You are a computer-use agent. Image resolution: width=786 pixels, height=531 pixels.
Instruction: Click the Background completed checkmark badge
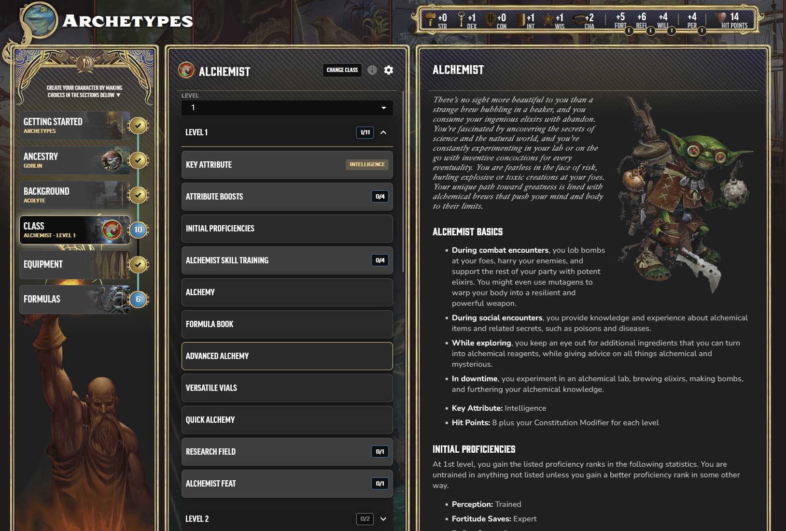click(x=138, y=195)
